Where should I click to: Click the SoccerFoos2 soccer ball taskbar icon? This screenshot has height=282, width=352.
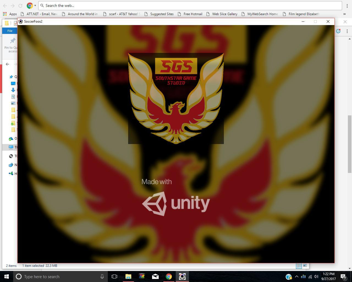point(182,276)
